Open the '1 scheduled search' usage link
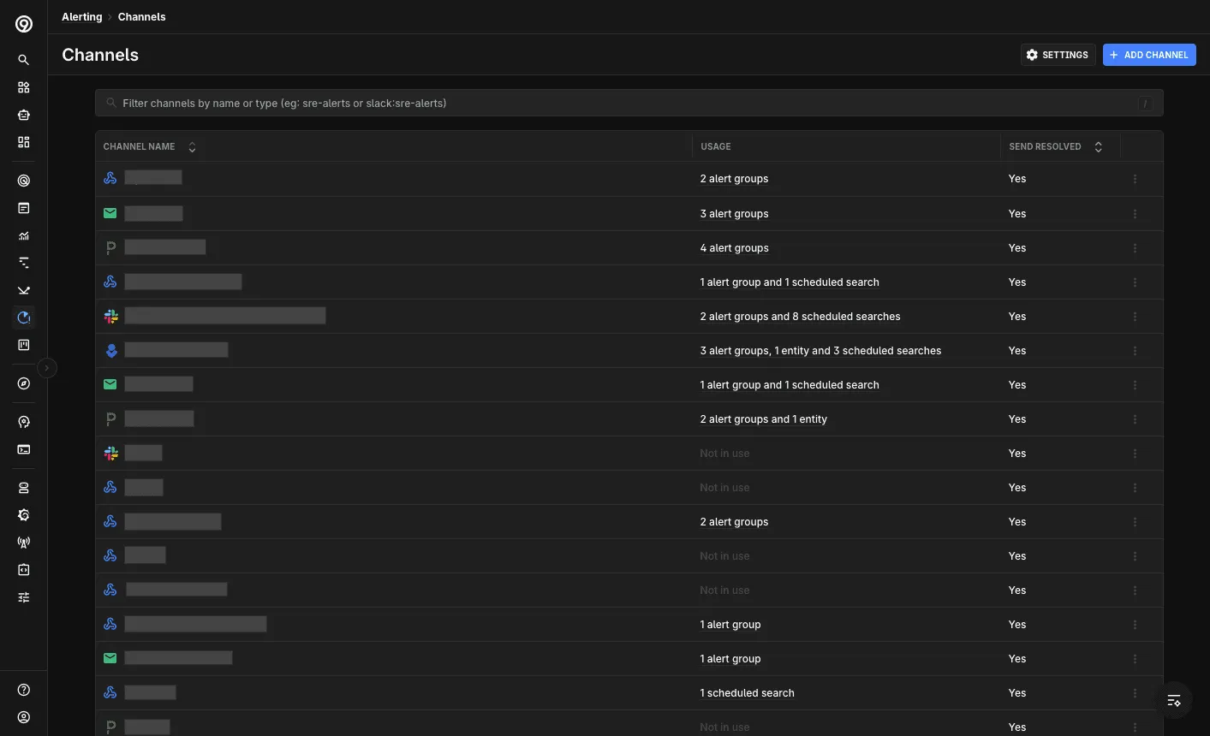 (747, 693)
